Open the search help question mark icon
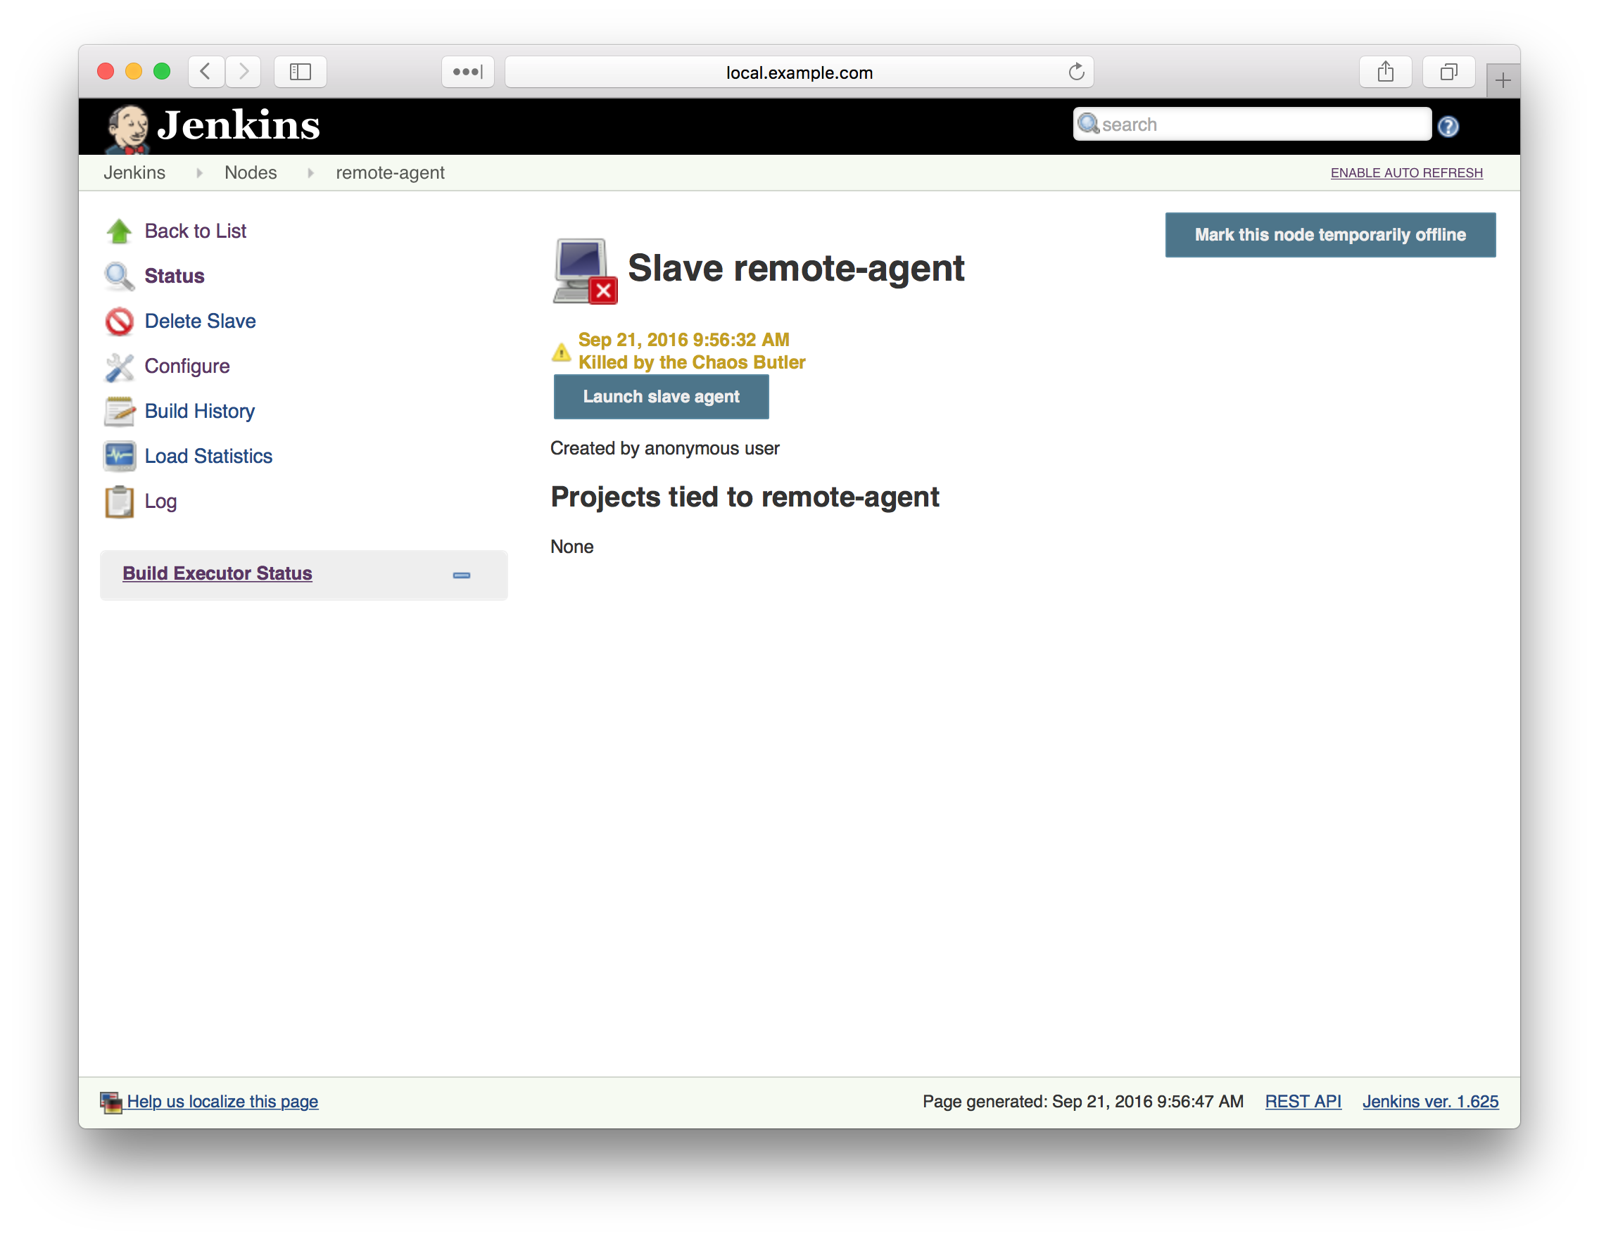This screenshot has width=1599, height=1241. click(x=1448, y=127)
